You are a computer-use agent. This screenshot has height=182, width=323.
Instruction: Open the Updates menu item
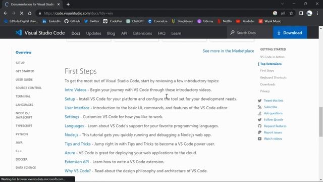click(93, 33)
